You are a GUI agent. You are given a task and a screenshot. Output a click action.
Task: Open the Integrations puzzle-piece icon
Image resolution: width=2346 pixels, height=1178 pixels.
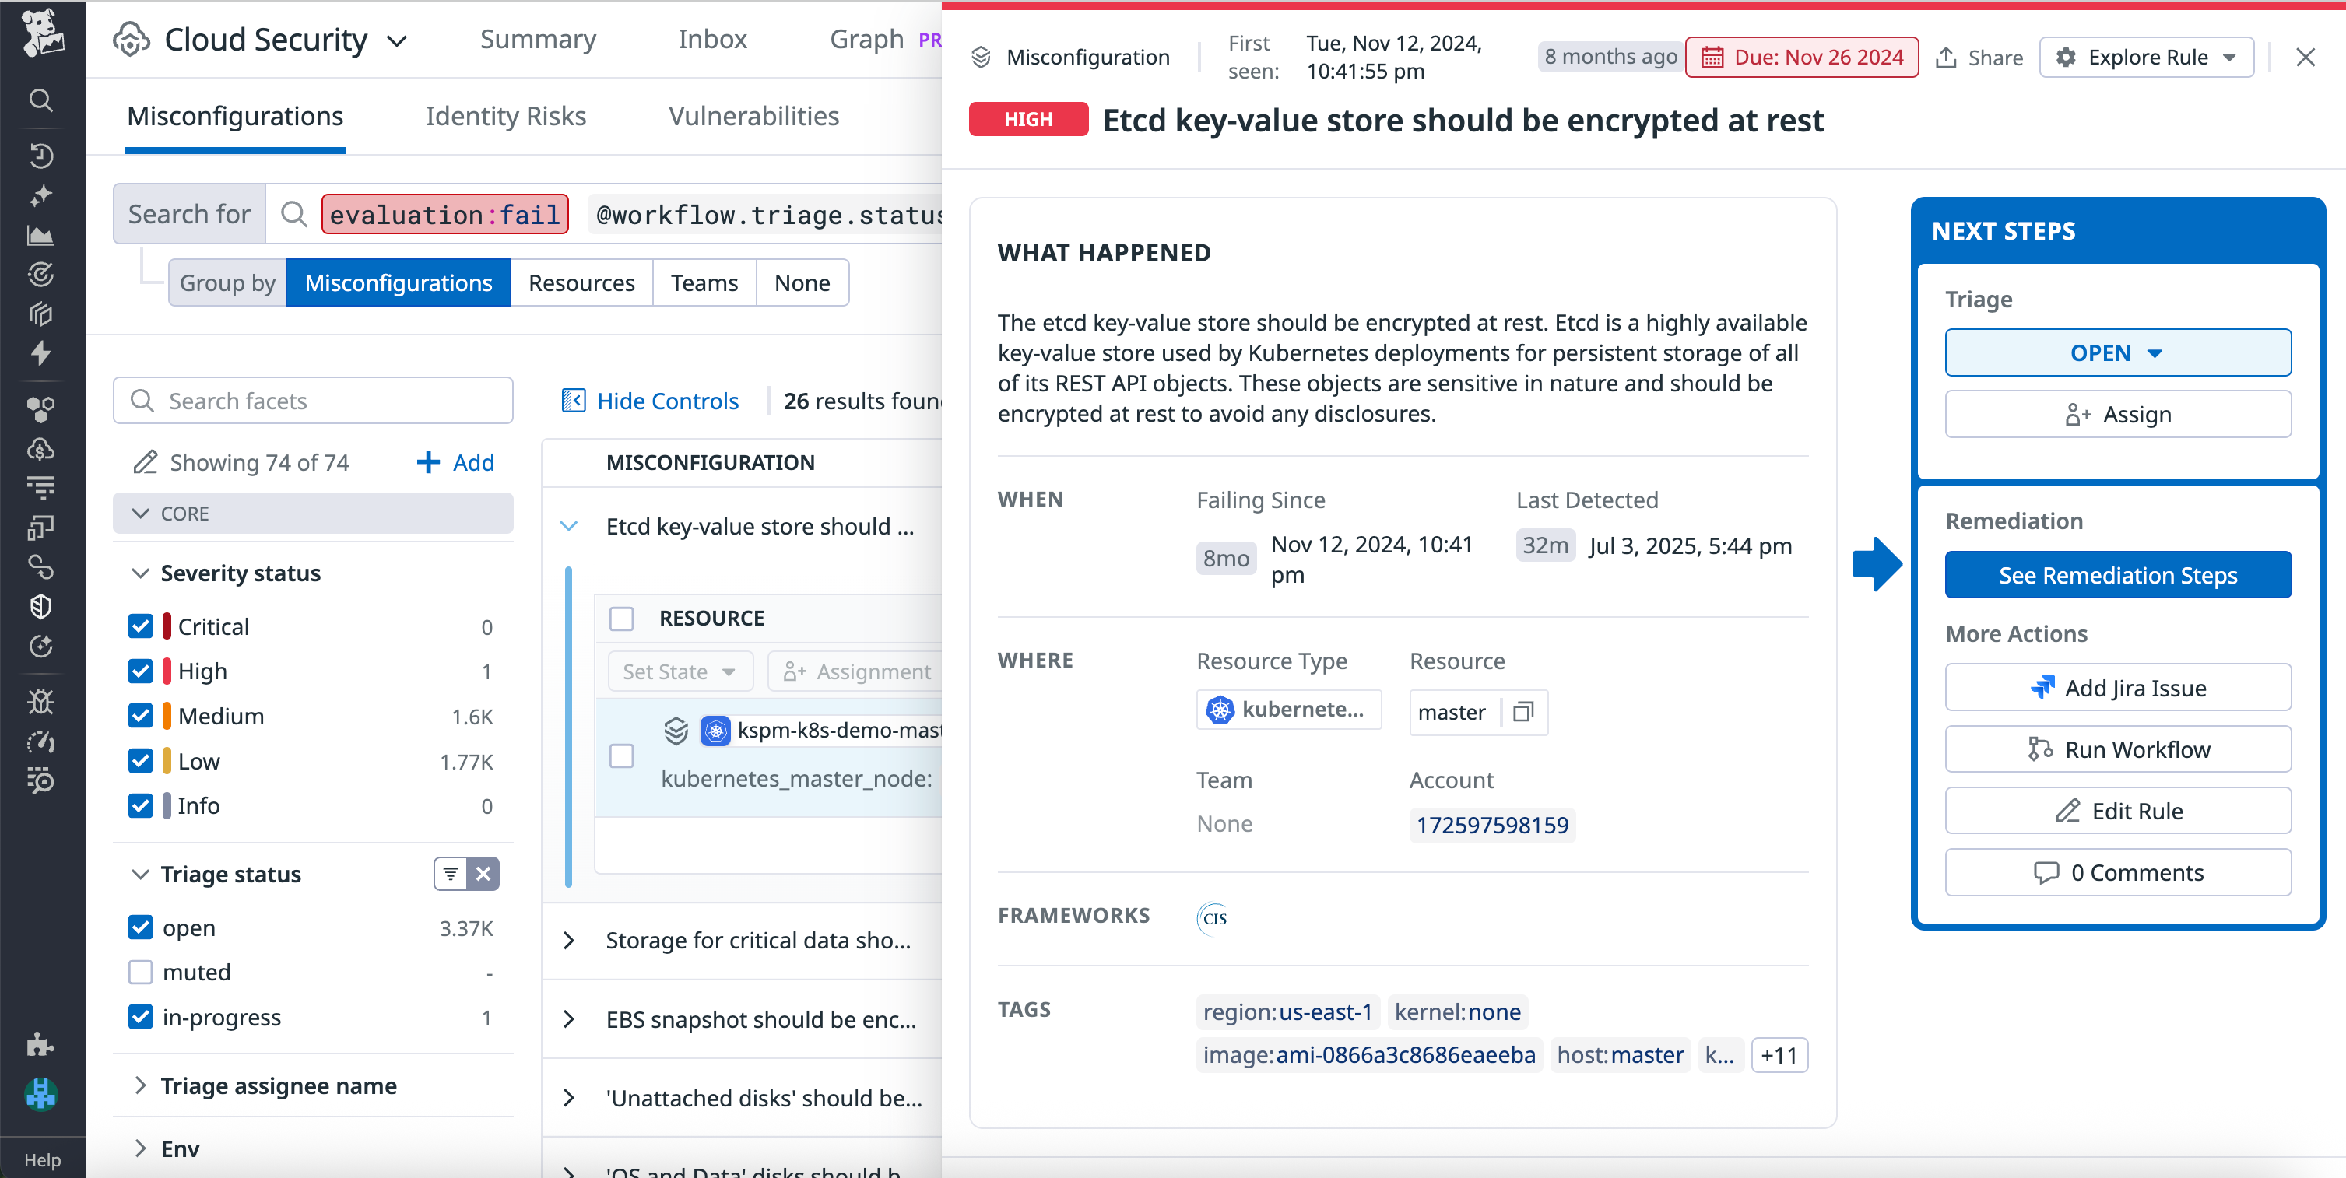point(41,1043)
